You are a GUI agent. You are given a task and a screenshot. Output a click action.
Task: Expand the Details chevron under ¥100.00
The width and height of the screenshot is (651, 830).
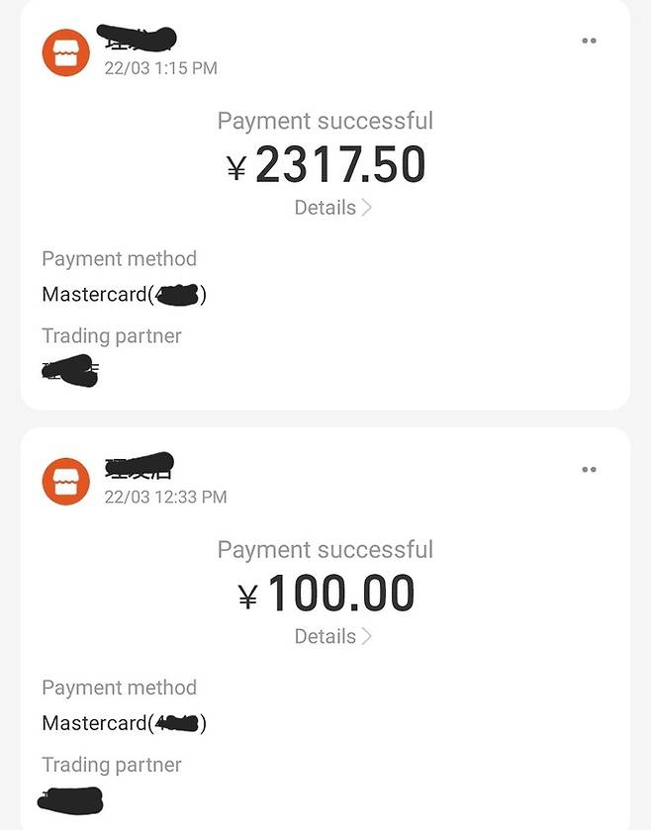click(367, 636)
